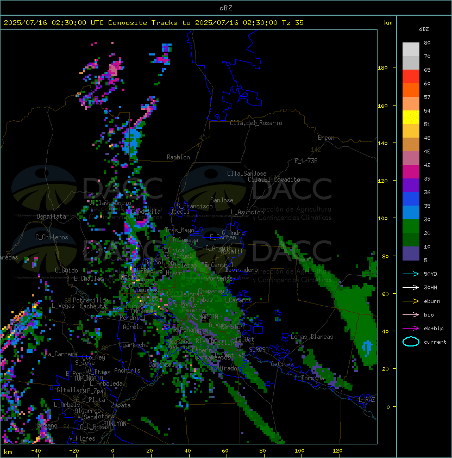Click the cyan 'current' ellipse legend icon
Viewport: 452px width, 458px height.
[x=411, y=342]
